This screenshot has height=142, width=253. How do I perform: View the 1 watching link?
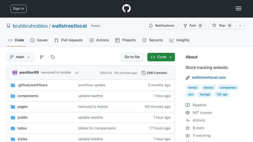click(202, 136)
